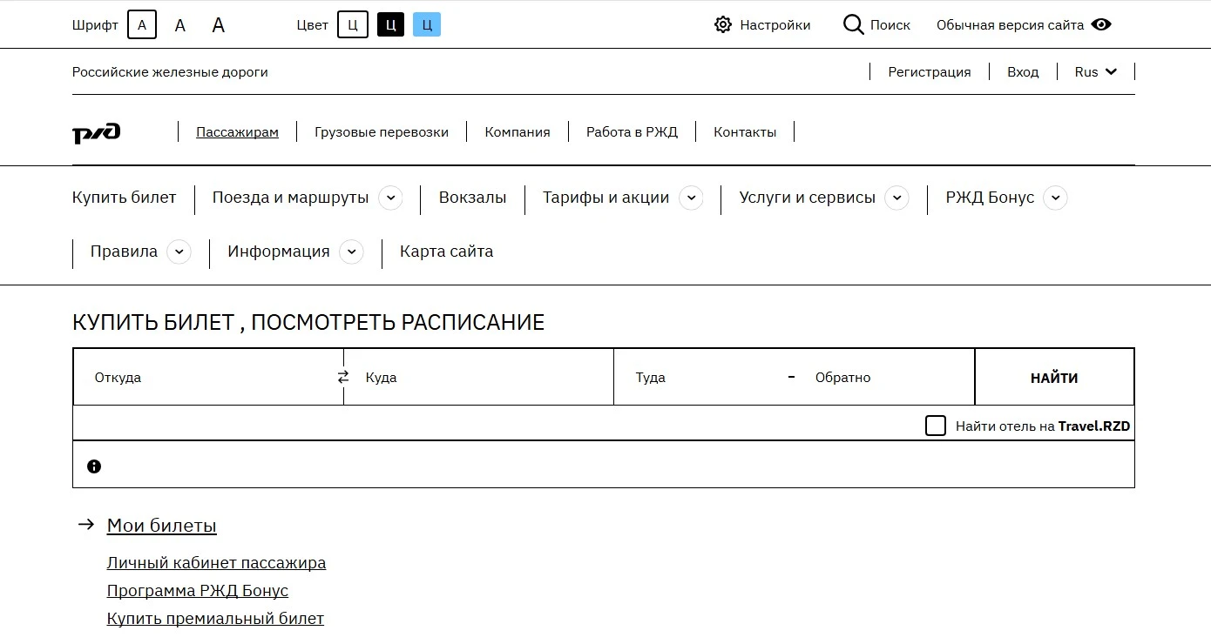Open the Пассажирам menu
The width and height of the screenshot is (1211, 644).
[x=236, y=131]
